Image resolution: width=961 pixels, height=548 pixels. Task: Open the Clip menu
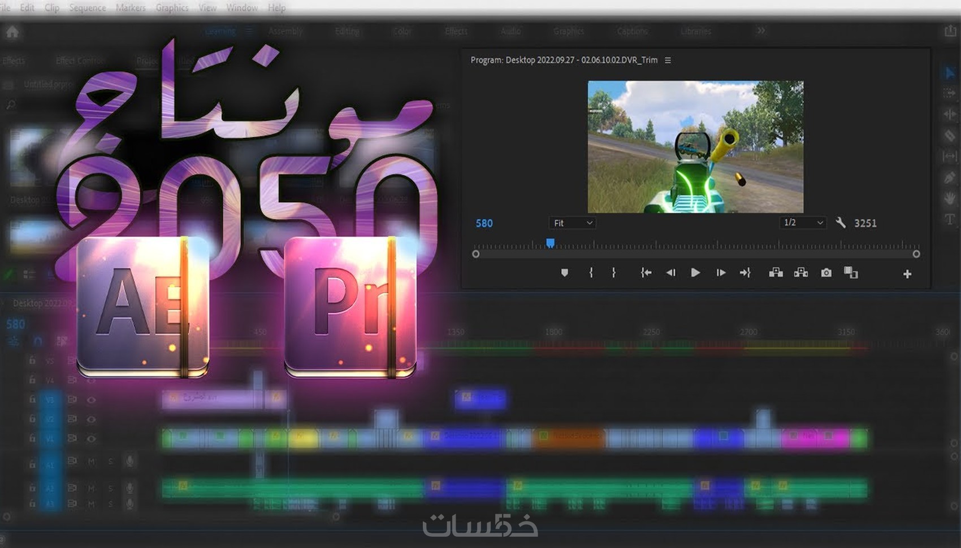pyautogui.click(x=51, y=8)
